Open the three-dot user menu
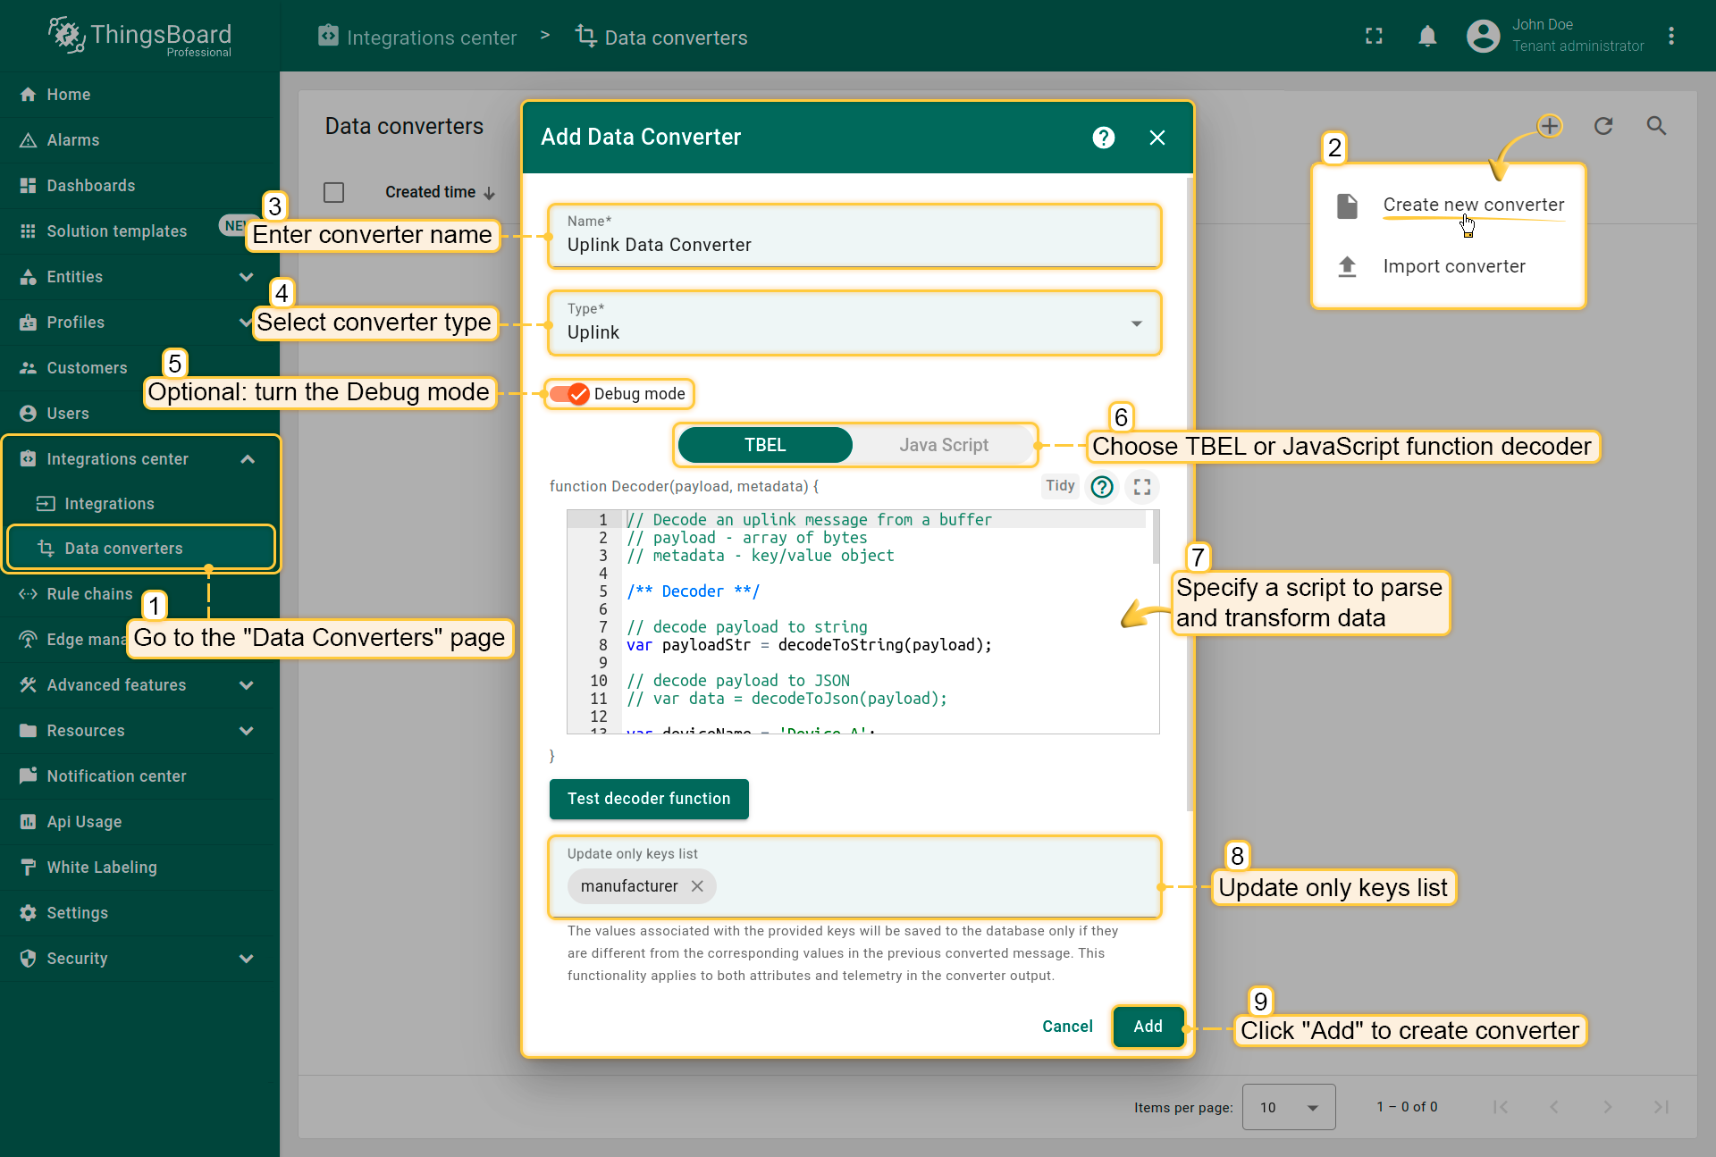Viewport: 1716px width, 1157px height. (x=1670, y=36)
